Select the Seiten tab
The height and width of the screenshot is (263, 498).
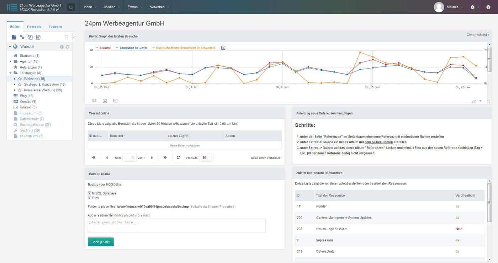click(15, 27)
